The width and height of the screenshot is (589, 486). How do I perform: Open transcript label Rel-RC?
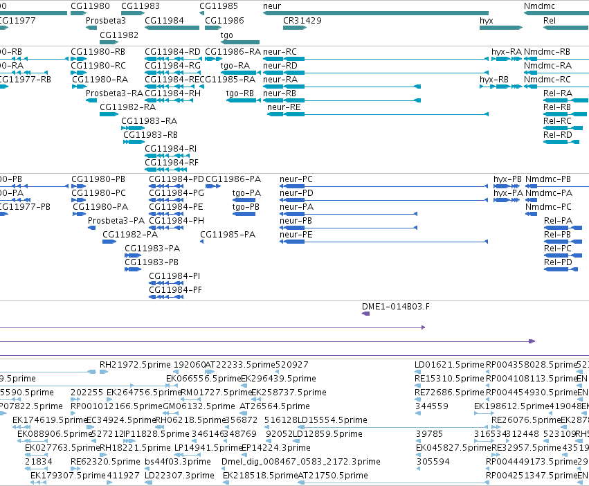click(x=557, y=121)
